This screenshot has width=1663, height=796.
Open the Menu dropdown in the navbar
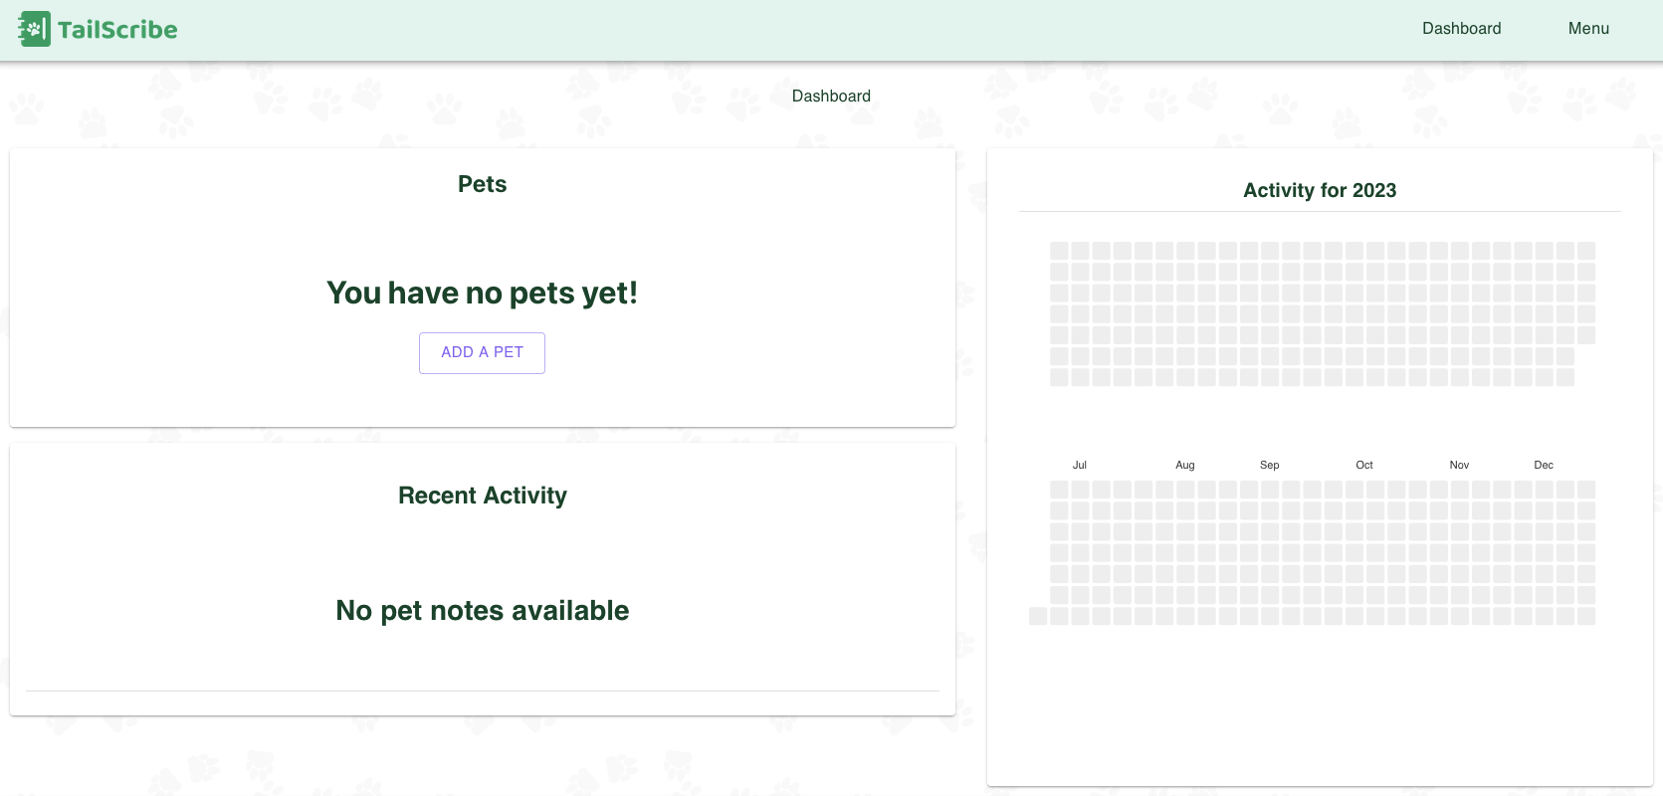click(x=1587, y=28)
